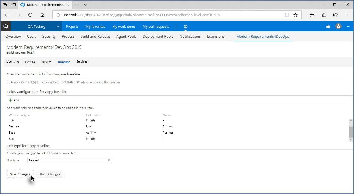Go to browser Home
Viewport: 354px width, 194px height.
click(x=42, y=15)
